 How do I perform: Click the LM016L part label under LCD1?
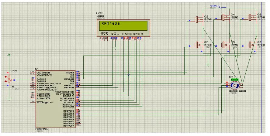100,16
